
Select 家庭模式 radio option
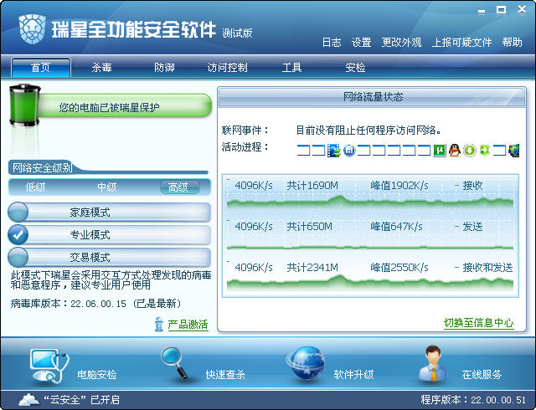click(x=18, y=212)
